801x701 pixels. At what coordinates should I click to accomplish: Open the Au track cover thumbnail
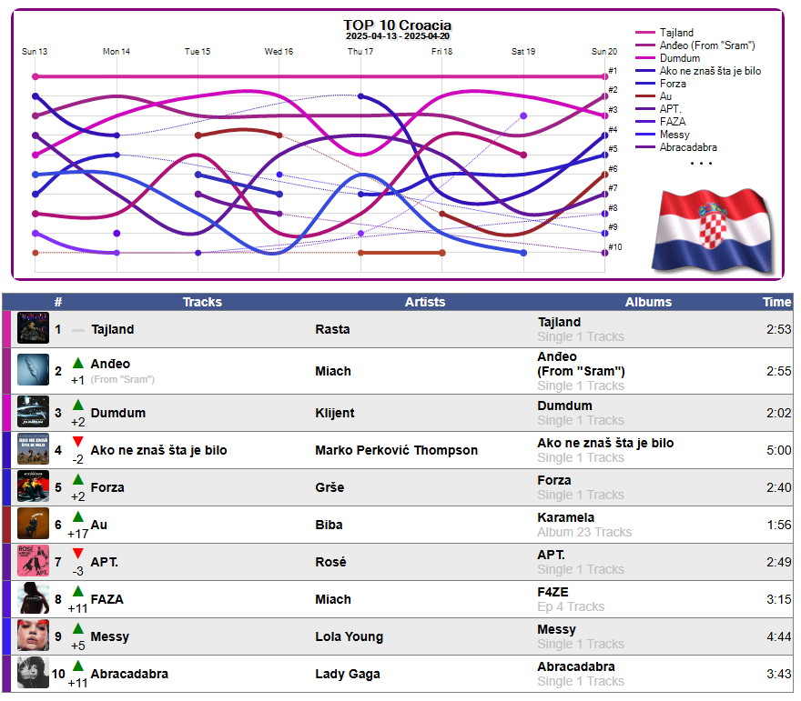click(33, 524)
